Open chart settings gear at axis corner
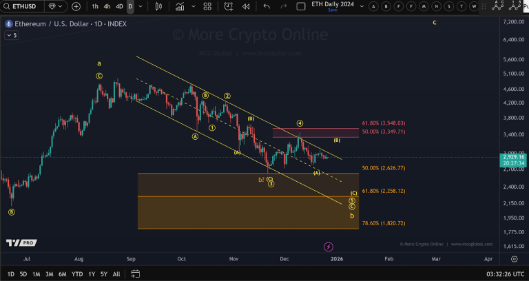The width and height of the screenshot is (529, 281). click(514, 259)
